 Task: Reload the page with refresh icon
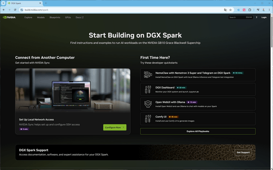pyautogui.click(x=15, y=10)
